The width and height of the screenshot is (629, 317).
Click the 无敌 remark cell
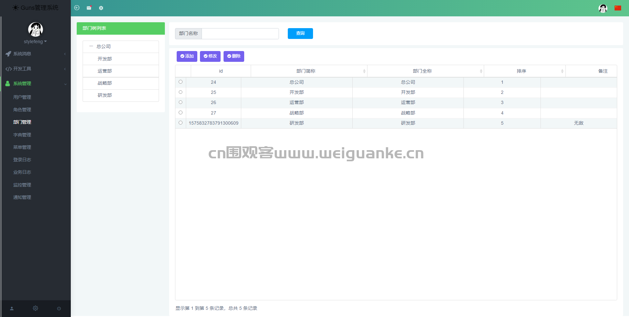point(579,123)
